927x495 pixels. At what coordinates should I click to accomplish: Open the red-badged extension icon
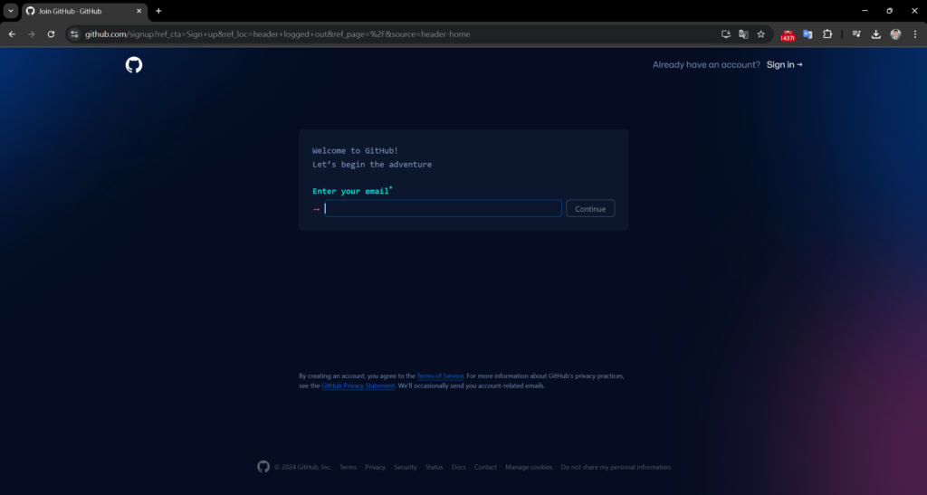pyautogui.click(x=788, y=35)
